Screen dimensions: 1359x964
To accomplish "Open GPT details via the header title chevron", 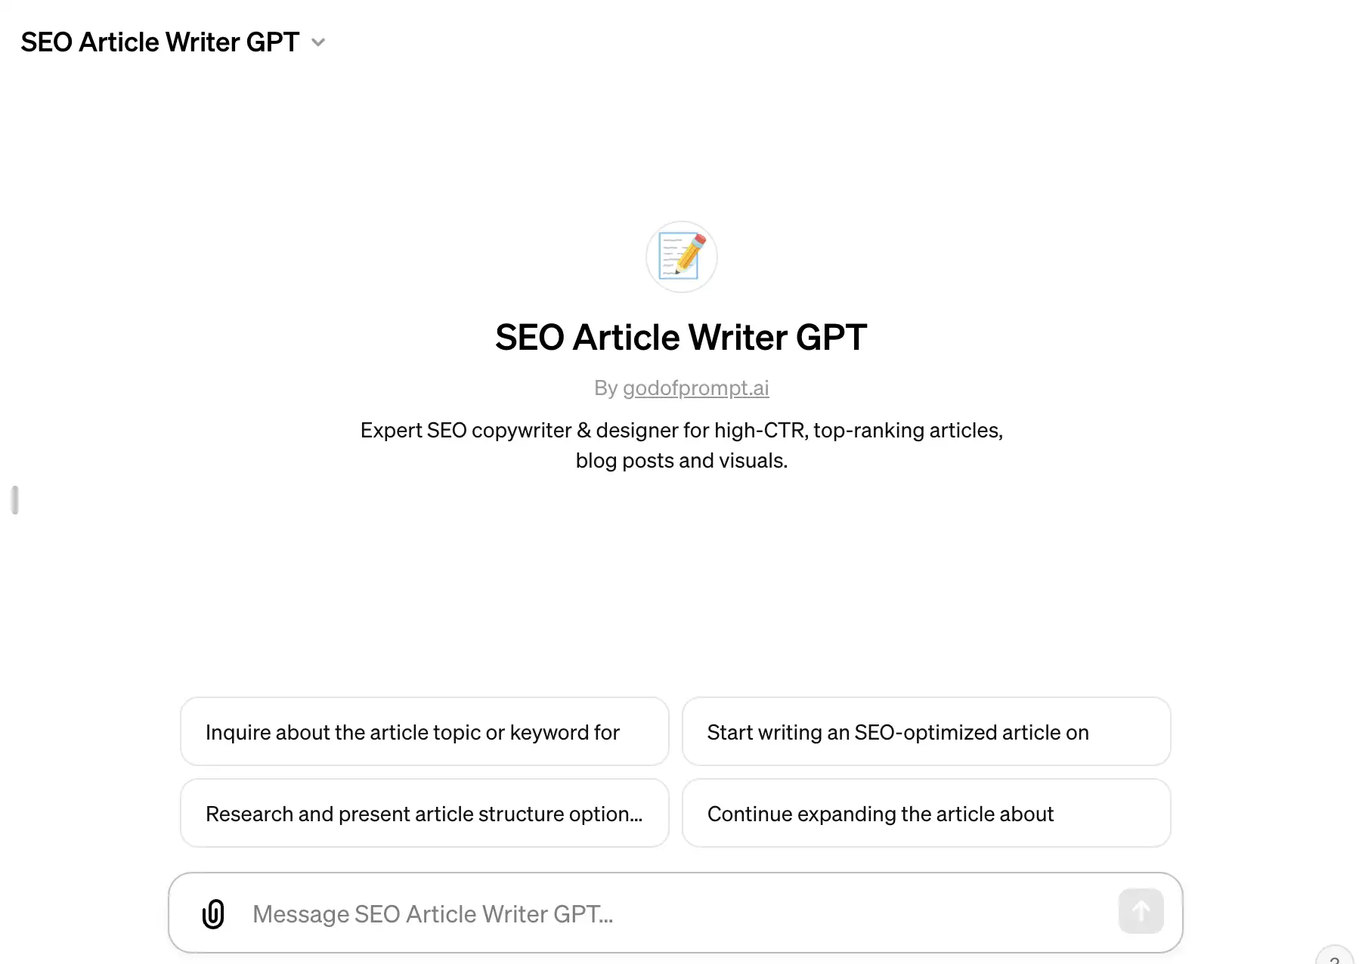I will click(318, 42).
